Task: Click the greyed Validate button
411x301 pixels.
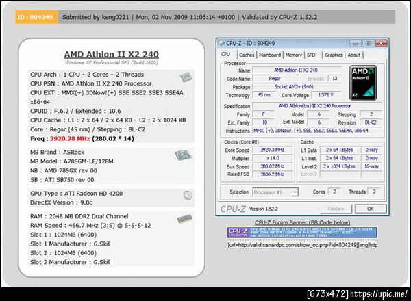Action: tap(336, 209)
